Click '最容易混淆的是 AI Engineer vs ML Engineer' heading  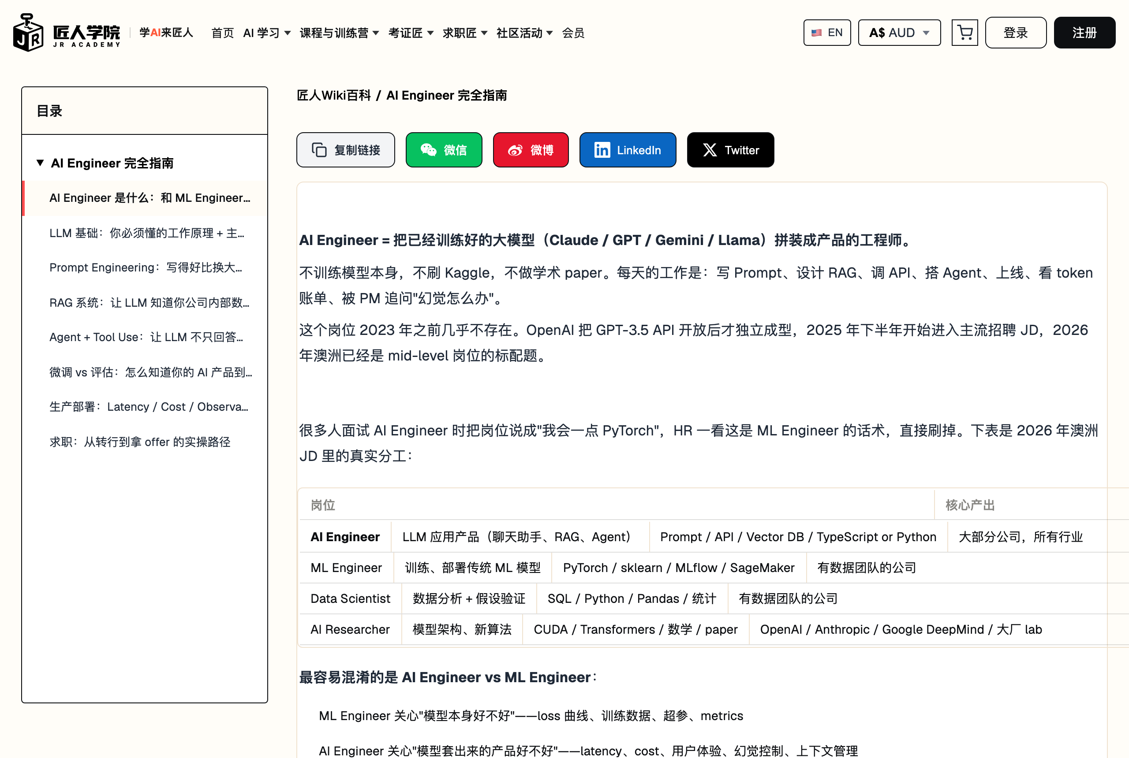point(448,677)
